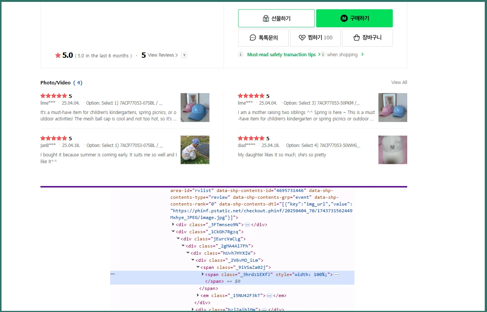Expand the hzl2aiblMm div node

193,309
